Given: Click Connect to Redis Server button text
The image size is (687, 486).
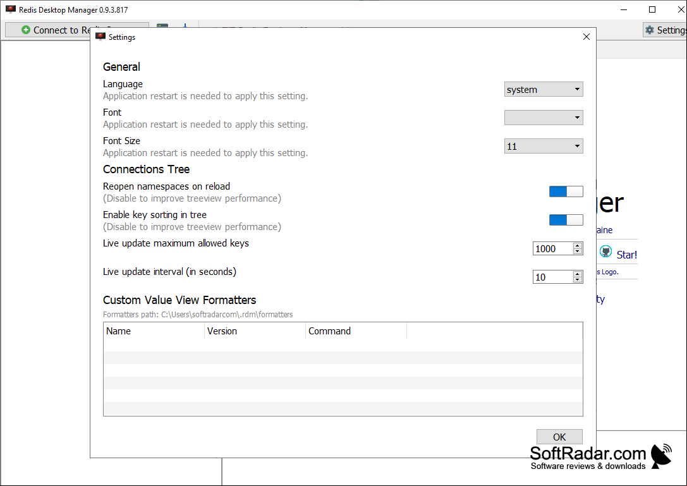Looking at the screenshot, I should [62, 30].
